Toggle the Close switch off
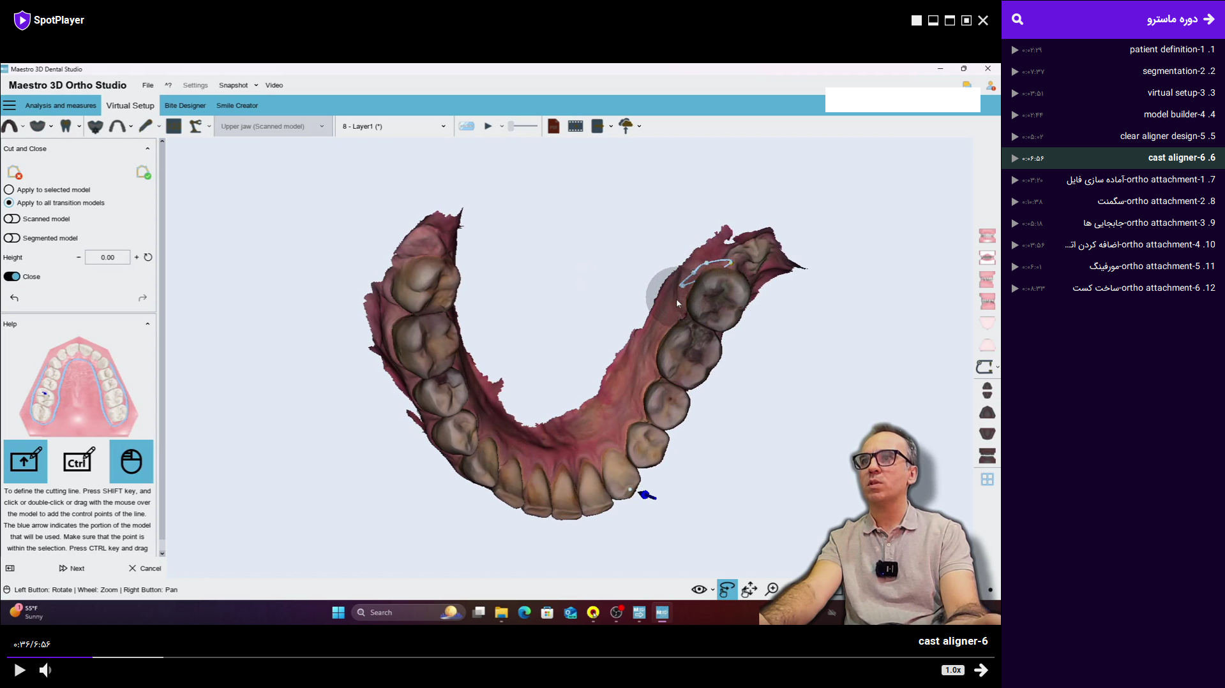This screenshot has width=1225, height=688. (12, 277)
